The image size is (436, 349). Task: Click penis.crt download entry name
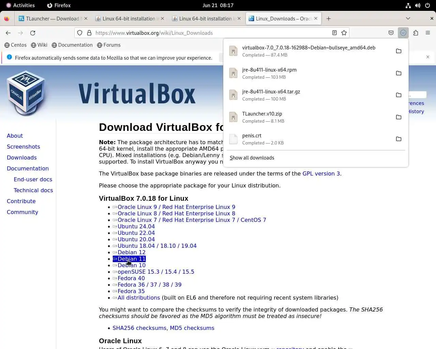(252, 136)
